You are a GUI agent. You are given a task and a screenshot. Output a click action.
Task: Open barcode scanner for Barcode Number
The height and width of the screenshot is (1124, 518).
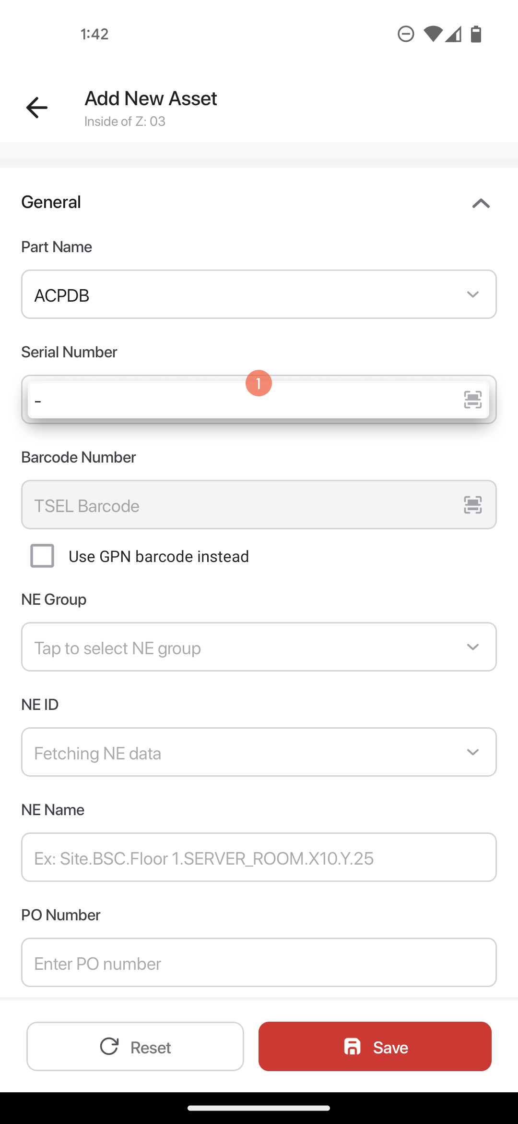(x=472, y=505)
